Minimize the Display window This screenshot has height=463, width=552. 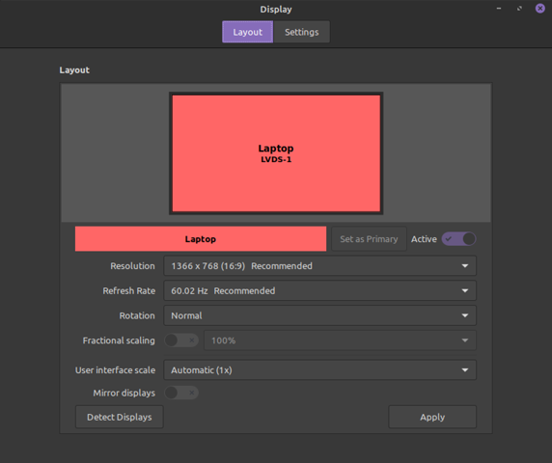[499, 8]
